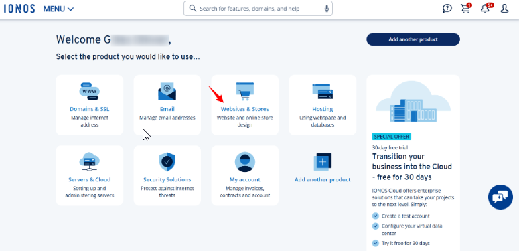
Task: Open the Domains & SSL link
Action: [x=89, y=109]
